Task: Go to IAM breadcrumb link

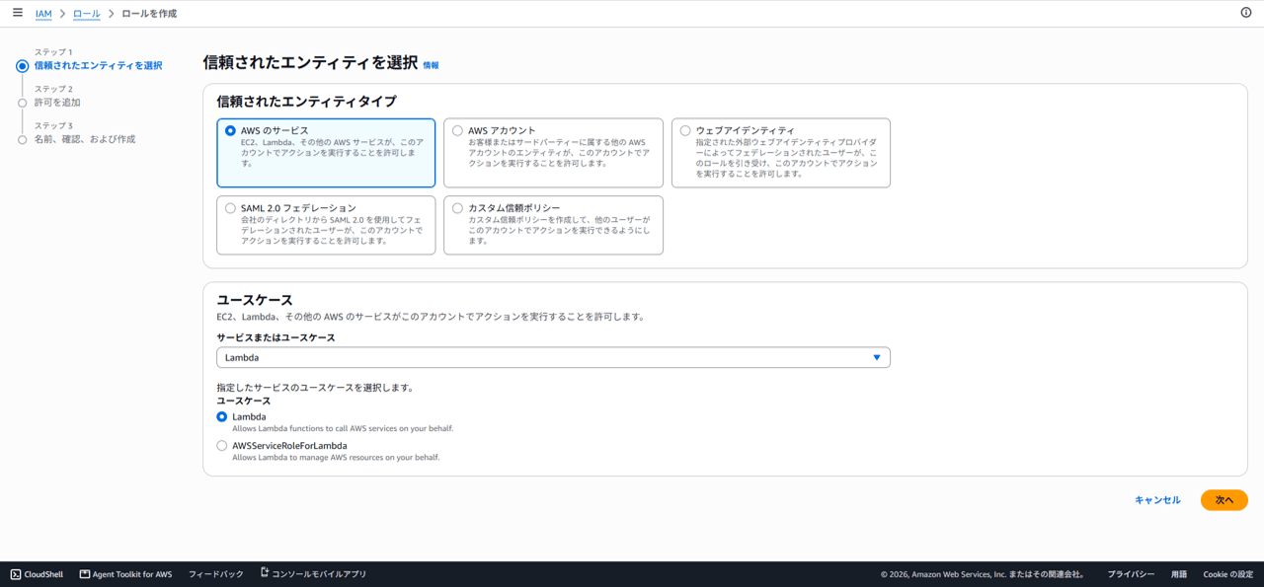Action: tap(43, 14)
